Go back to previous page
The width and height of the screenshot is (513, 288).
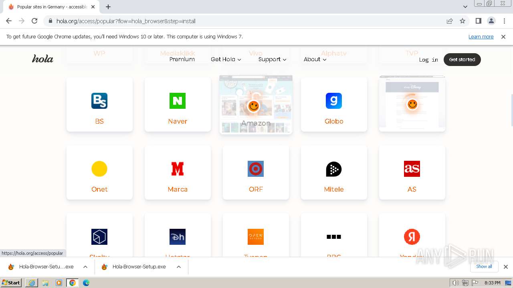tap(9, 21)
